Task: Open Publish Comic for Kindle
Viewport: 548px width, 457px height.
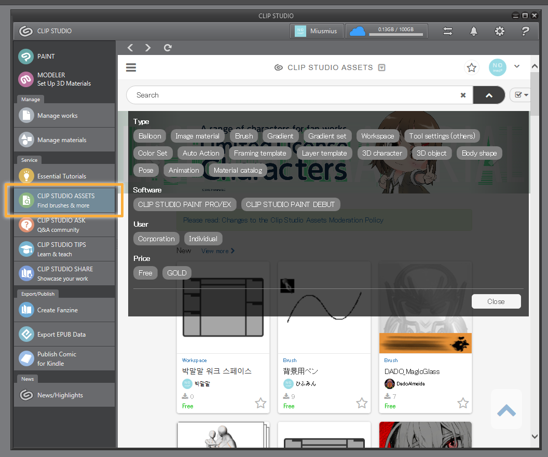Action: click(64, 358)
